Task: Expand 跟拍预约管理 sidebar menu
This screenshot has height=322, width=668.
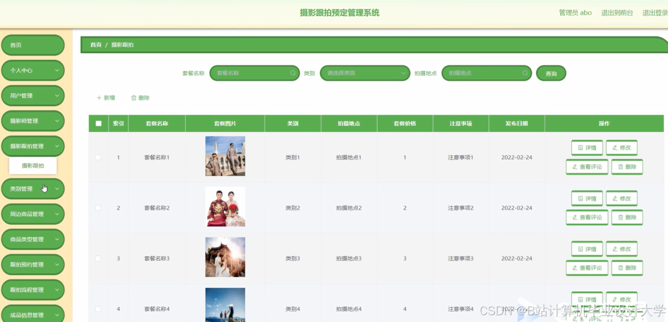Action: 33,264
